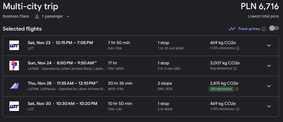Click the Track prices link text

[249, 29]
